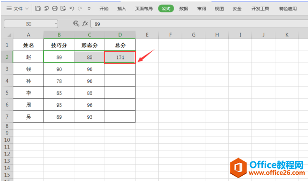Select column C header
The width and height of the screenshot is (308, 181).
[90, 35]
